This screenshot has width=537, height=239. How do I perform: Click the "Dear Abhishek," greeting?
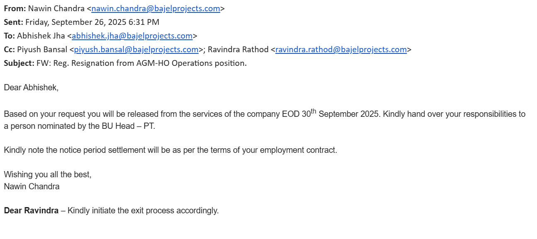click(x=31, y=88)
